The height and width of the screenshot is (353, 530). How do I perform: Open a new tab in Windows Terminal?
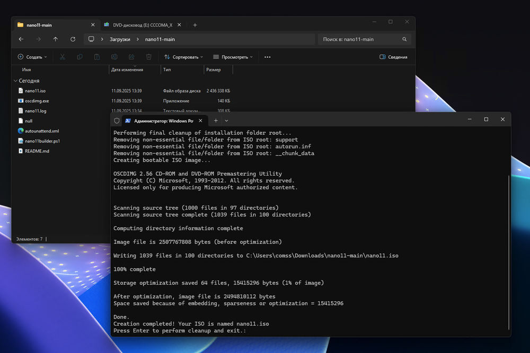point(216,121)
